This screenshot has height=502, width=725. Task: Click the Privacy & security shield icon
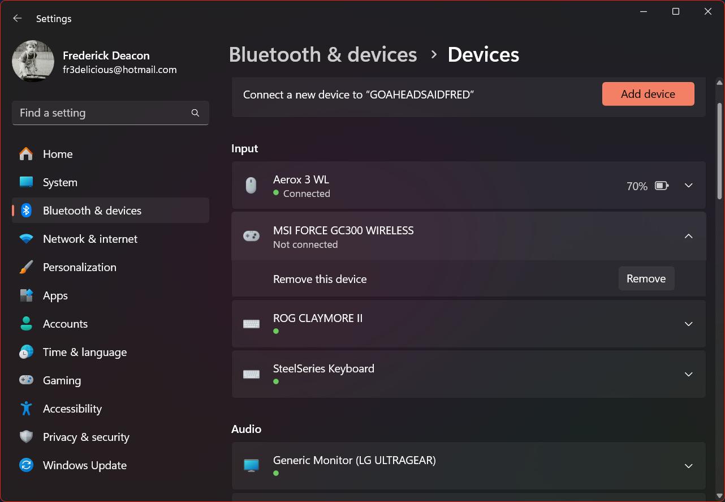point(26,437)
